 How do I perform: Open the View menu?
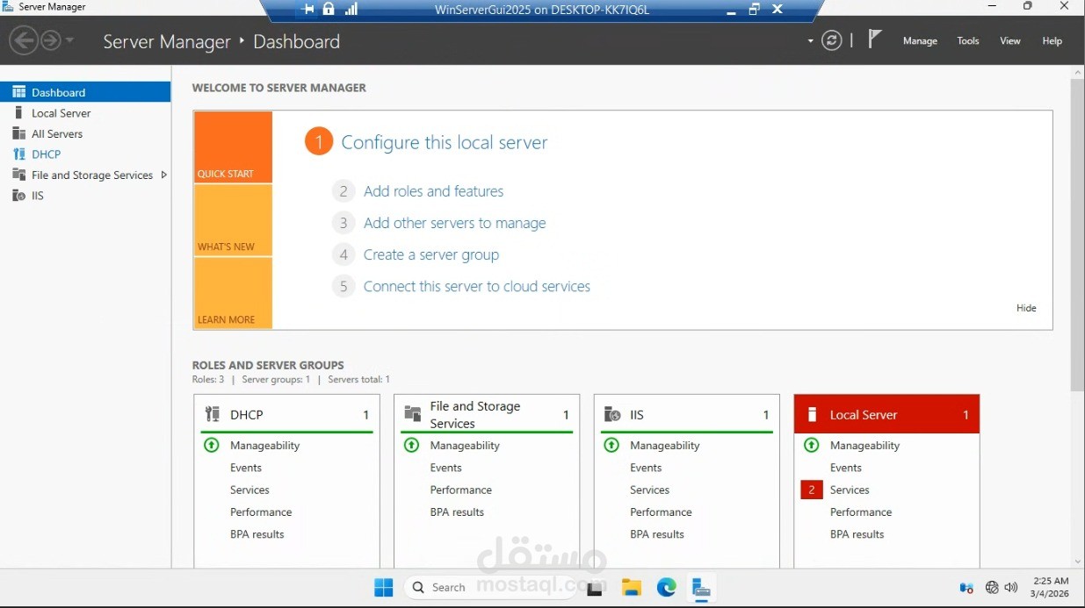[1010, 41]
